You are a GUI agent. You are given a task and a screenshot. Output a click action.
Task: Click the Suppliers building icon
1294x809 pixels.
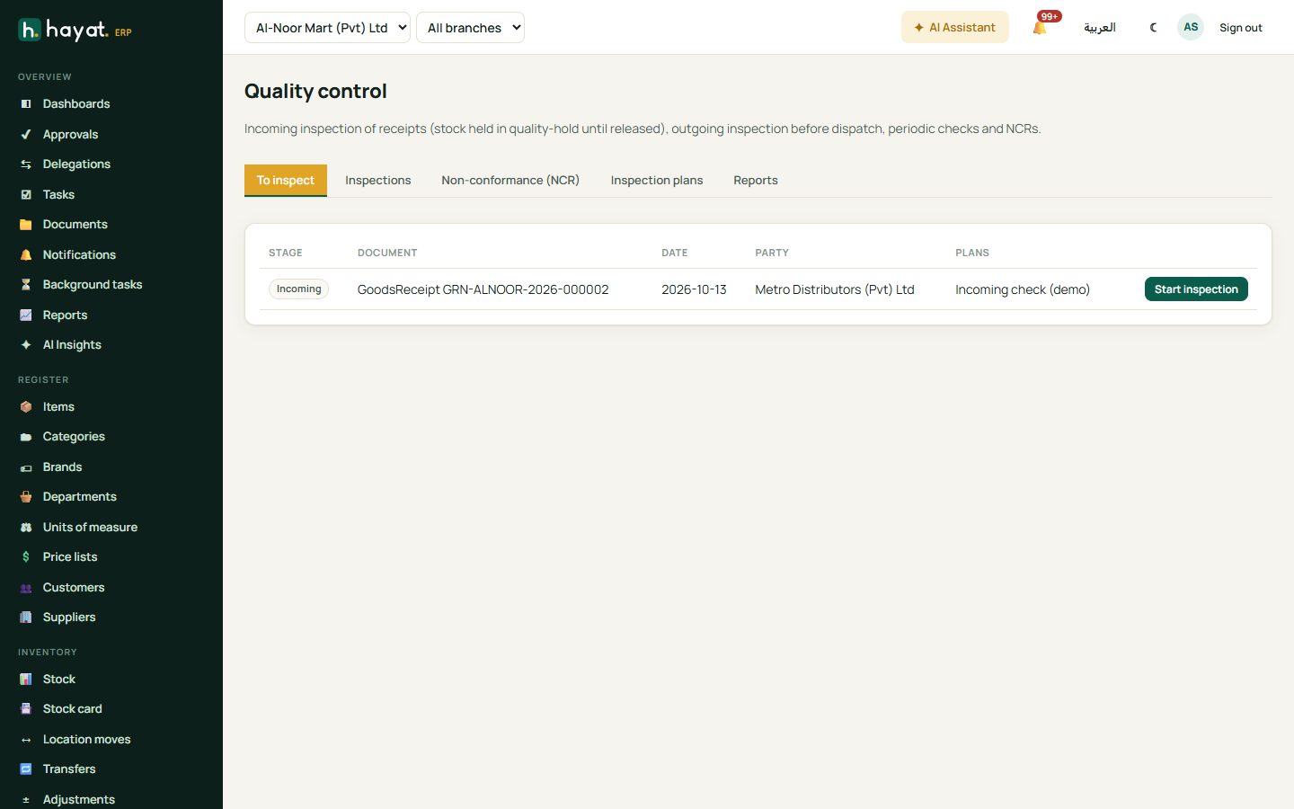coord(26,618)
